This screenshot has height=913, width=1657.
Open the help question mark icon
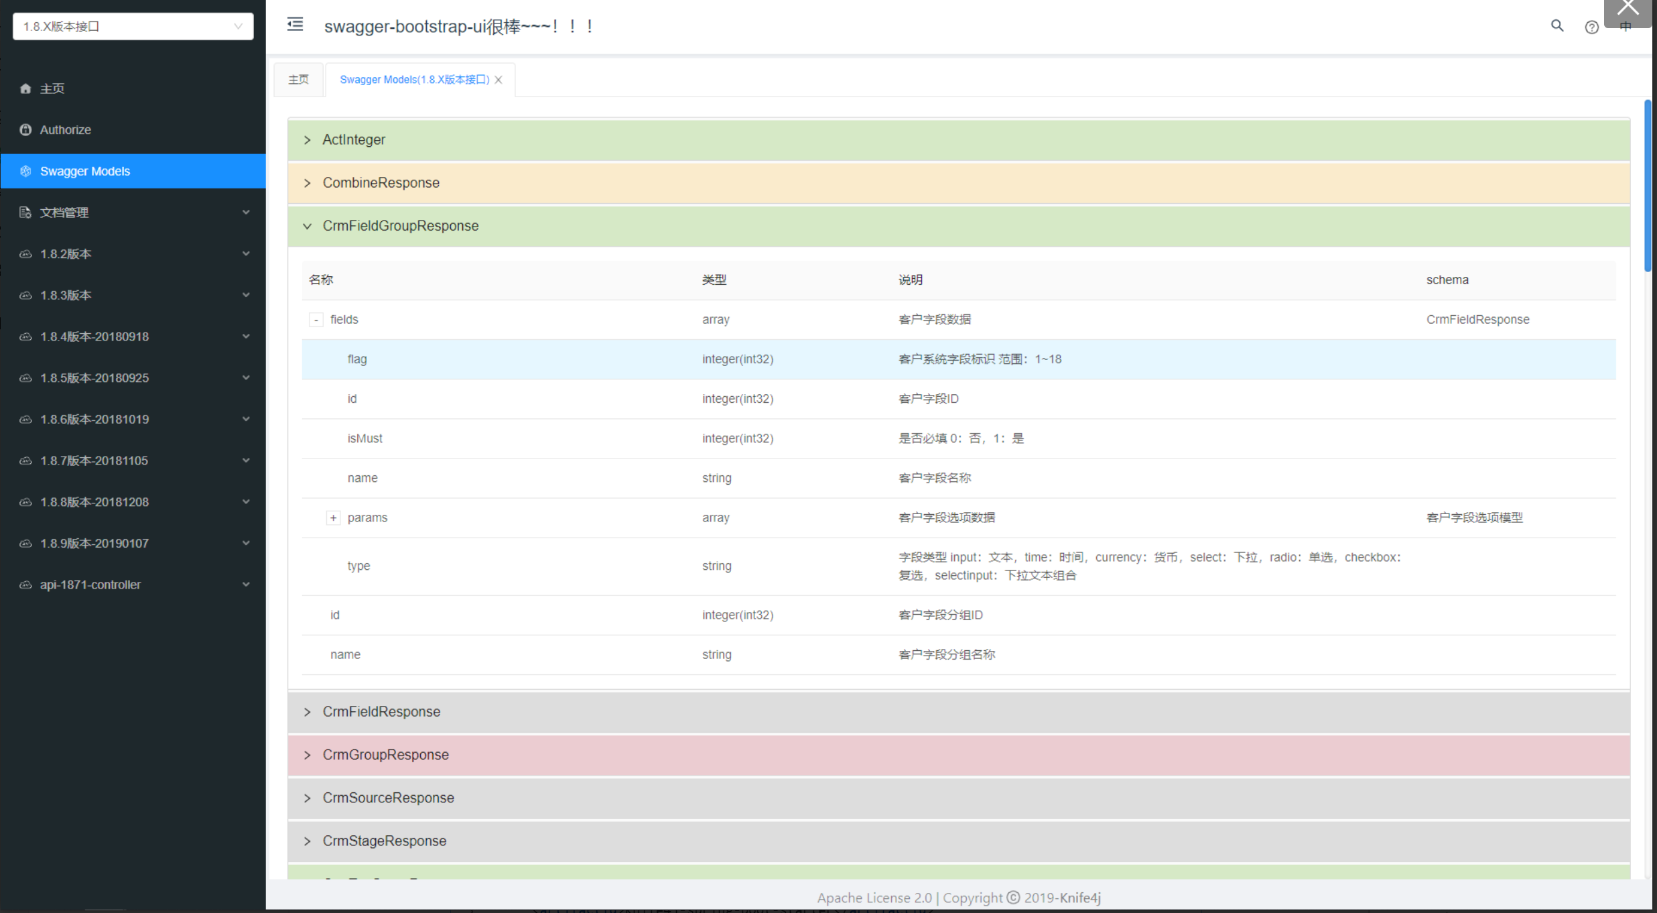click(1591, 27)
